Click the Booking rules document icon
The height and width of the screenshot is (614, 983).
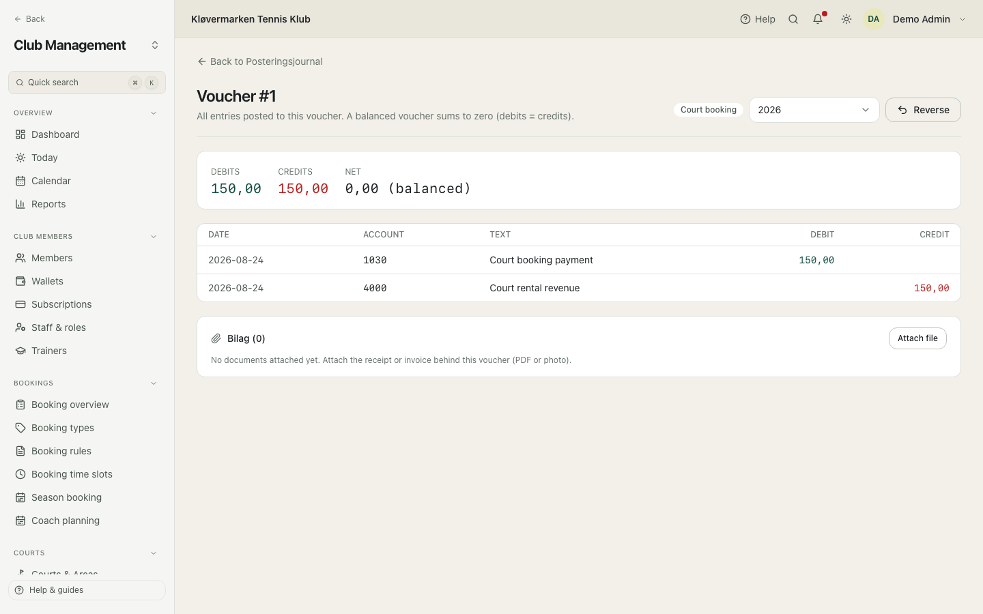pos(20,451)
